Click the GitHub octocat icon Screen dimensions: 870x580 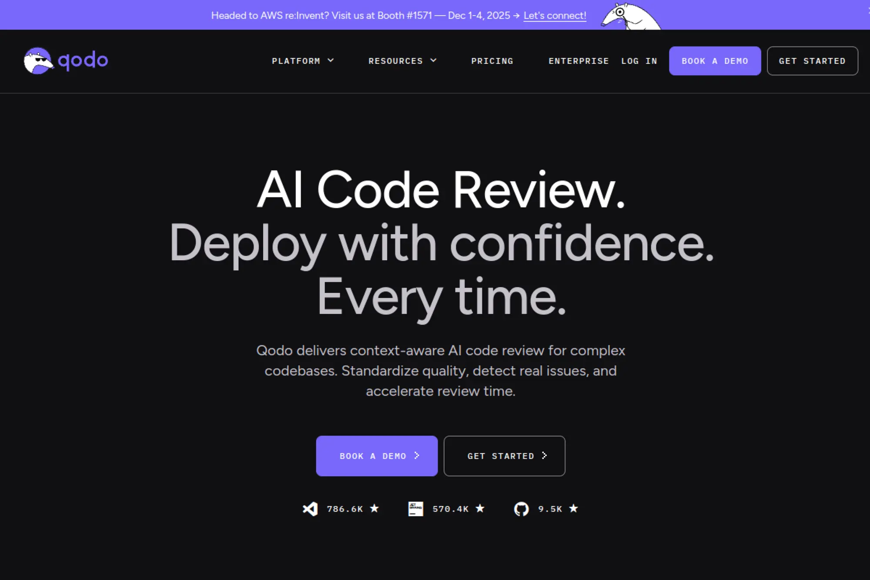(x=521, y=509)
